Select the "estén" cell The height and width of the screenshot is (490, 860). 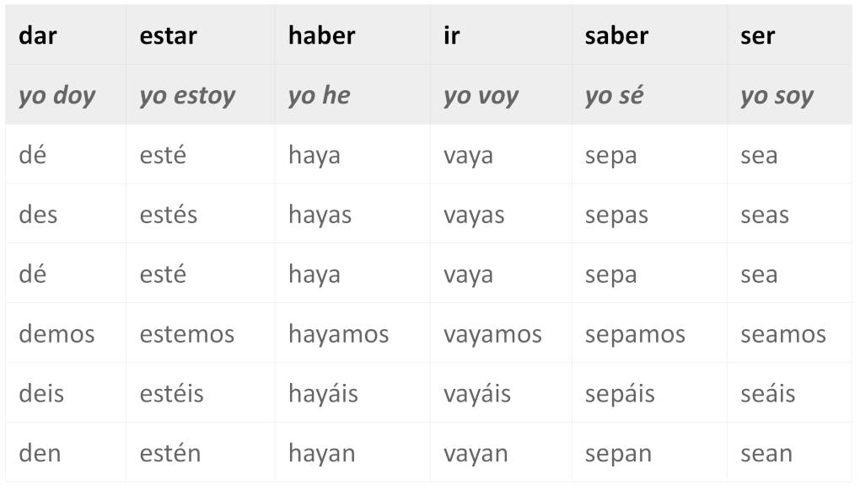tap(170, 453)
